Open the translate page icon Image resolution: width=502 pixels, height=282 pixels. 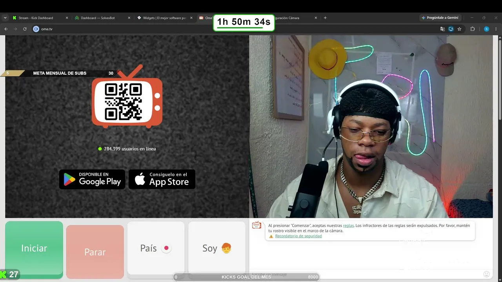[x=442, y=29]
